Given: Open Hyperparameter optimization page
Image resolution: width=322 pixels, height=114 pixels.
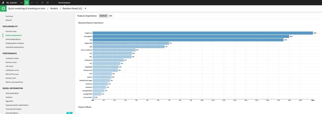Looking at the screenshot, I should coord(17,105).
